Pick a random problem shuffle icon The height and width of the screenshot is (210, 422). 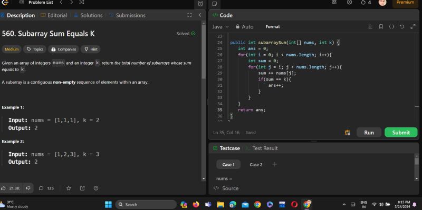point(82,3)
